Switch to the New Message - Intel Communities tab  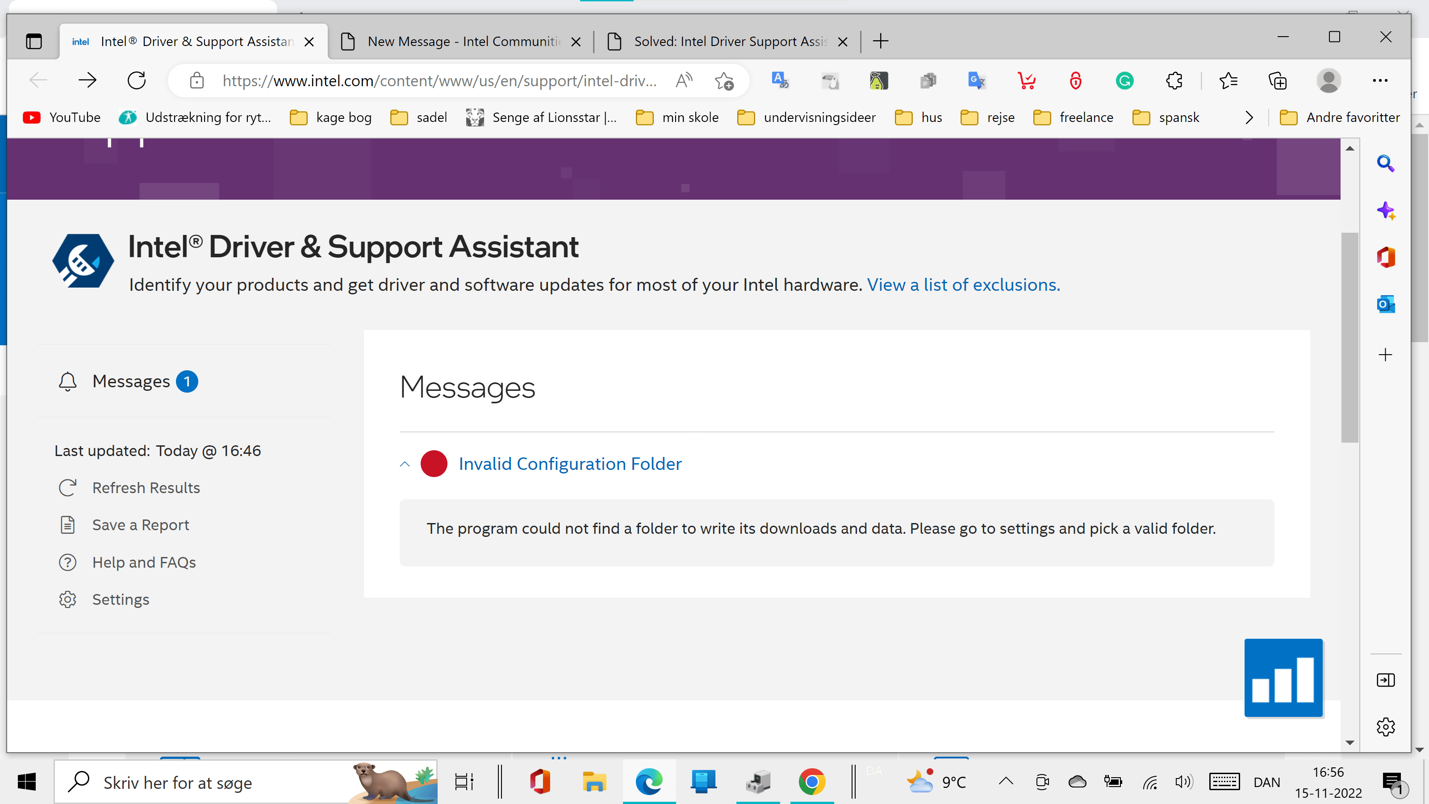[455, 41]
